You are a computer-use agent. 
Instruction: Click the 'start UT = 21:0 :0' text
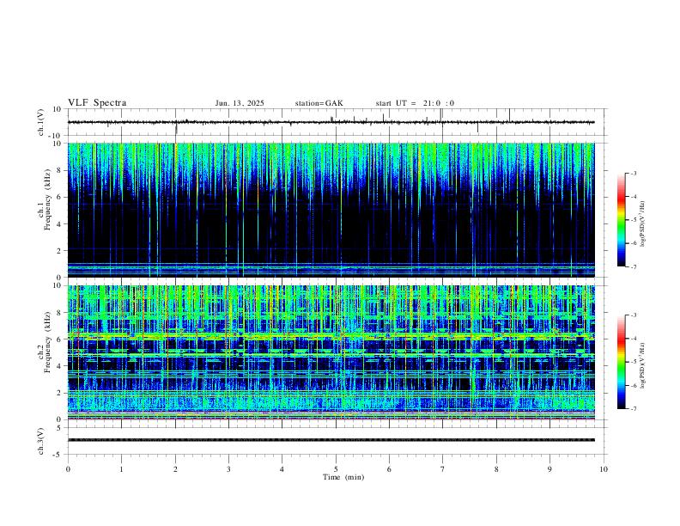(x=415, y=103)
